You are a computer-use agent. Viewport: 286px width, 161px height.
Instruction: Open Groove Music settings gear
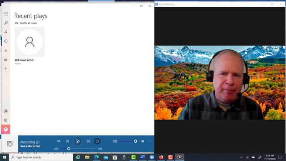tap(6, 120)
